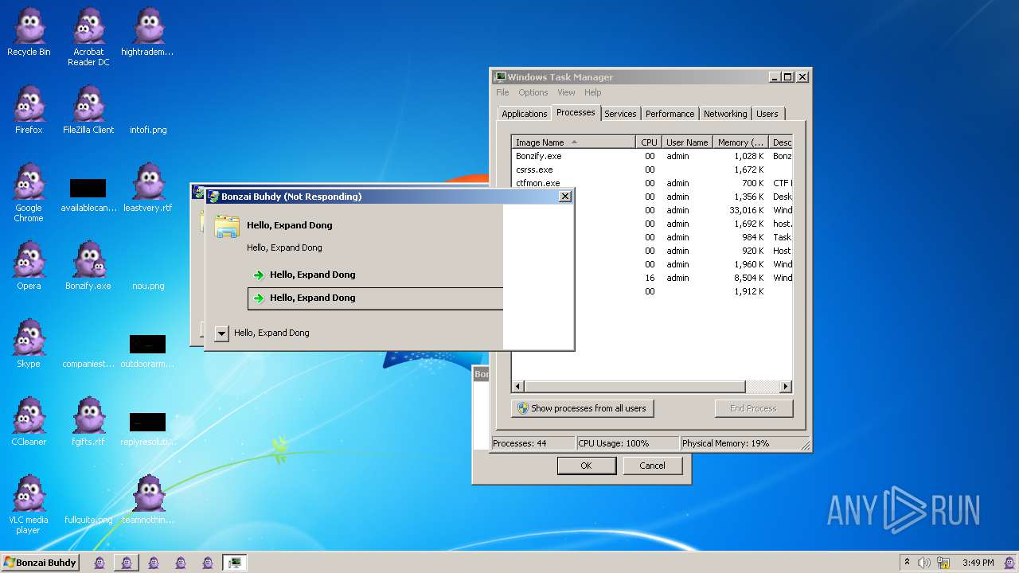The image size is (1019, 573).
Task: Click Show processes from all users
Action: click(582, 408)
